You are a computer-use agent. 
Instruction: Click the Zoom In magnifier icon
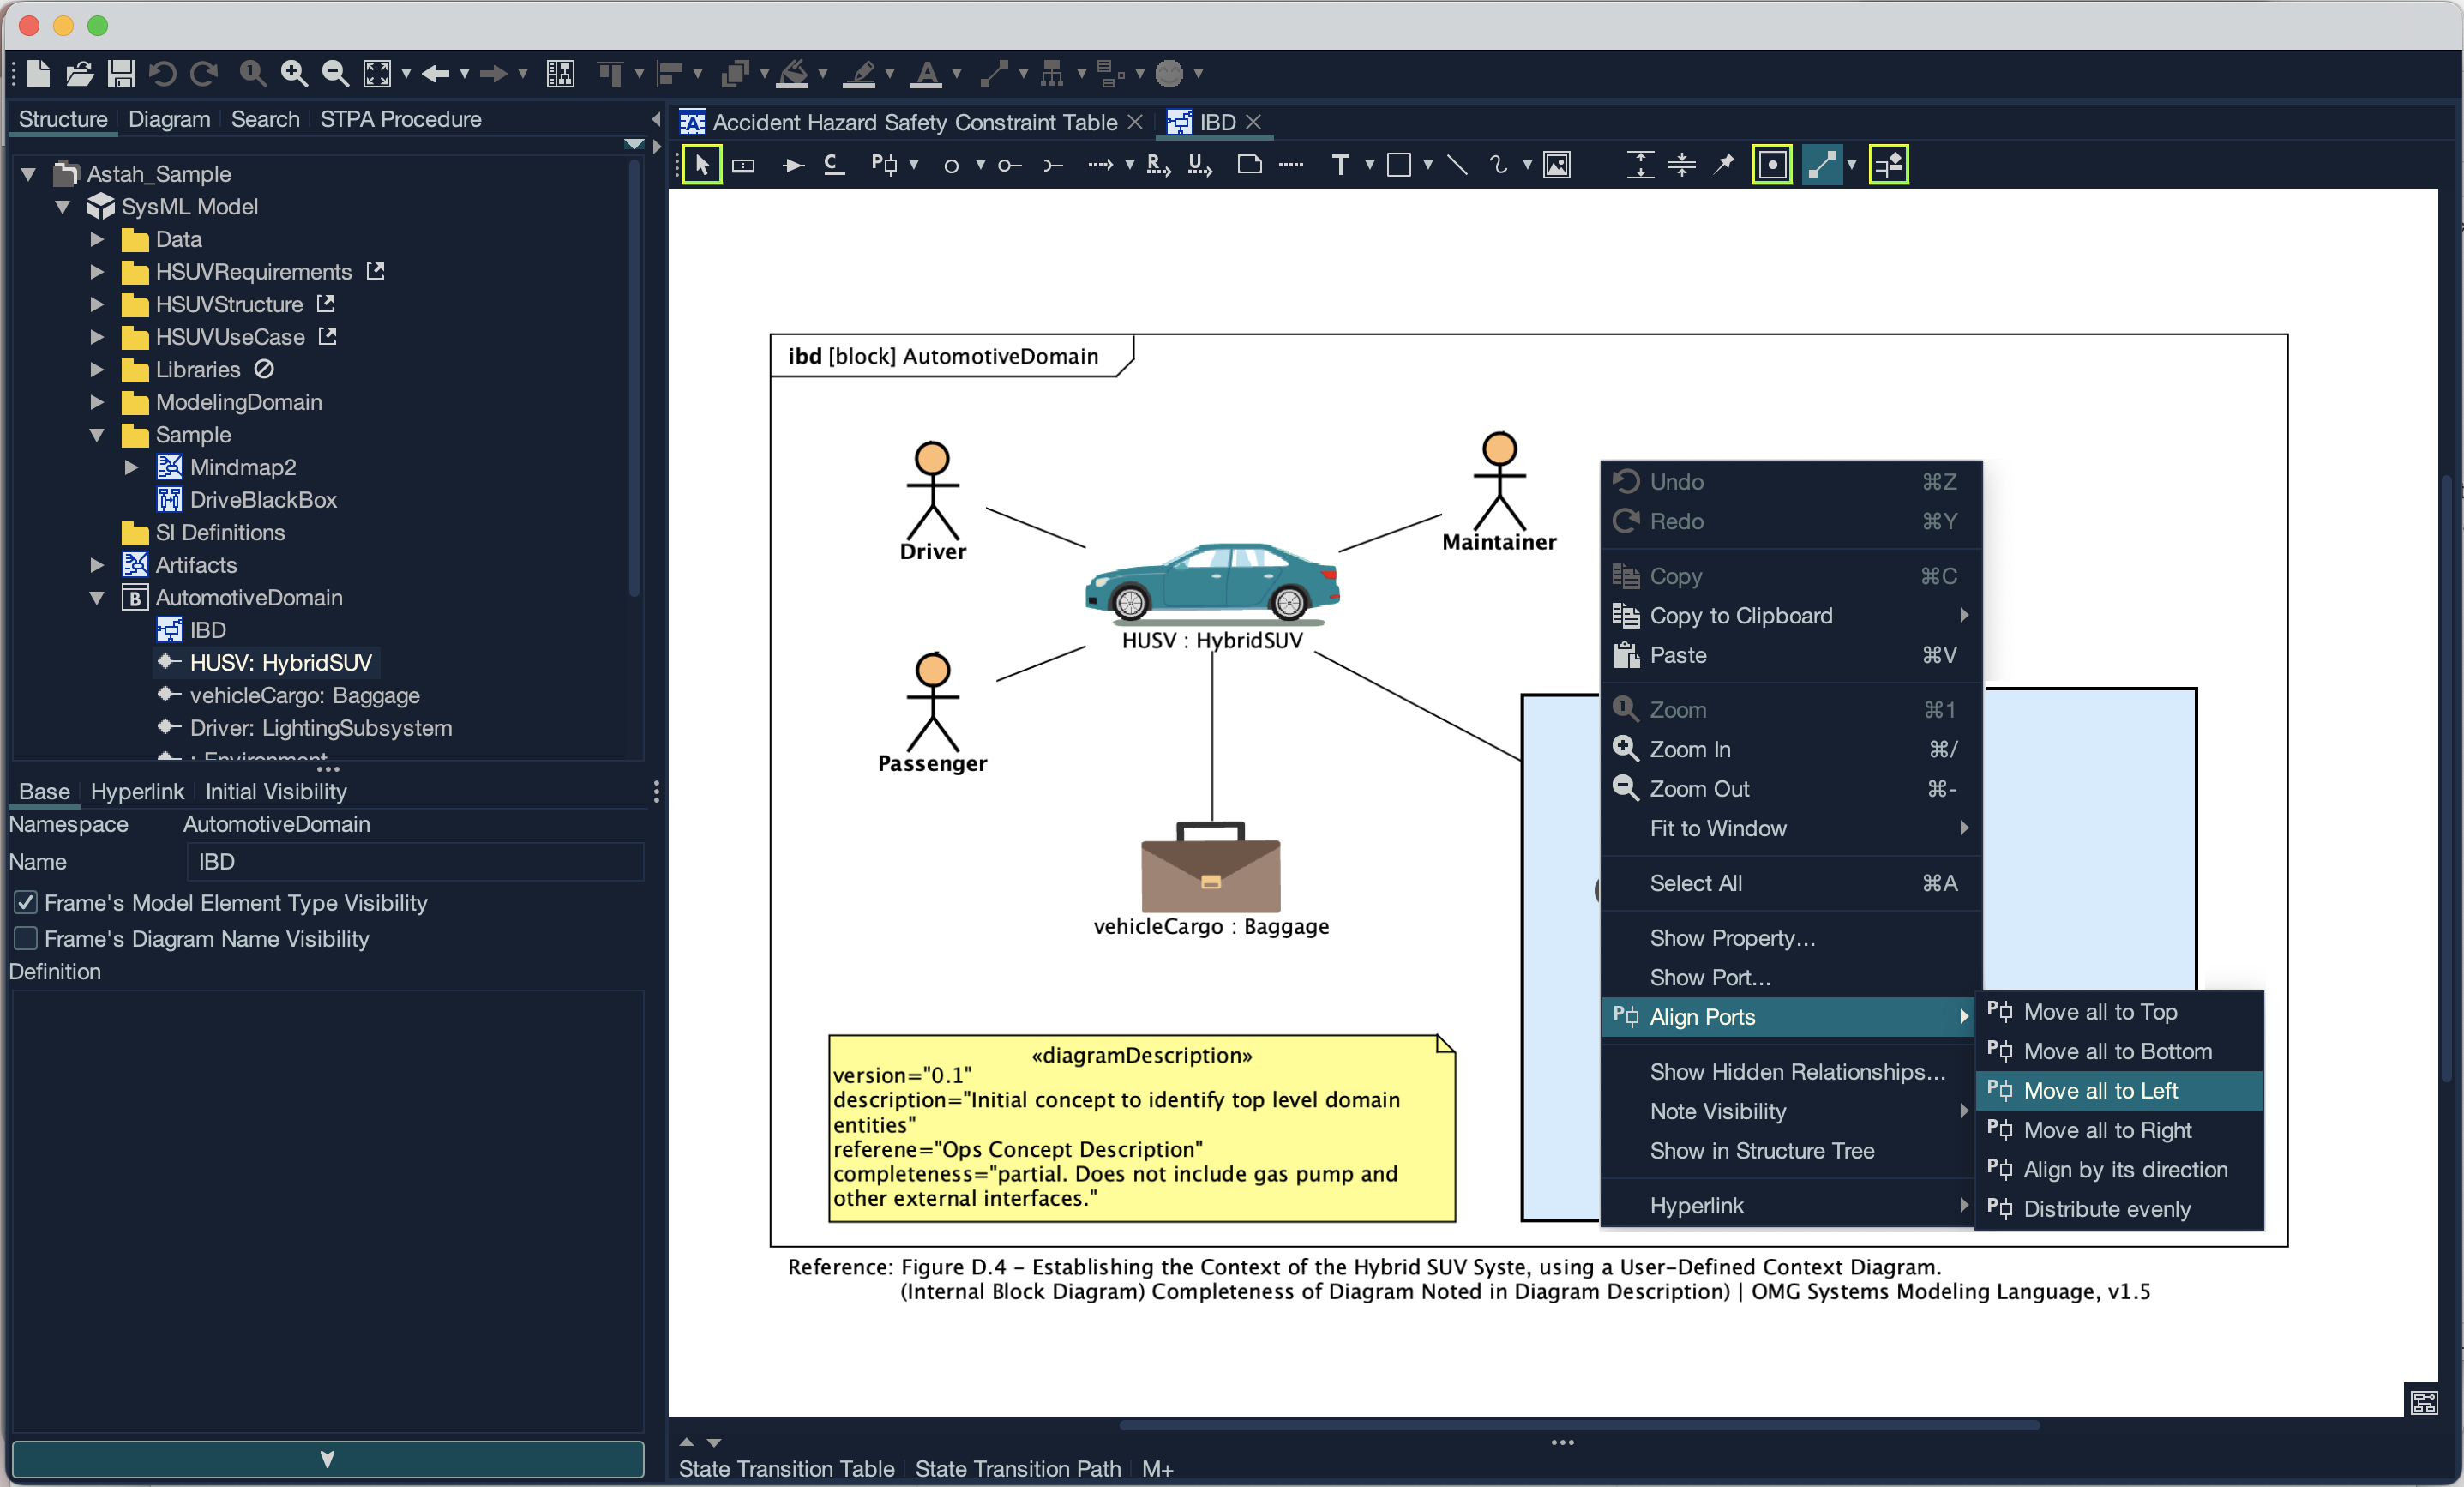click(293, 73)
